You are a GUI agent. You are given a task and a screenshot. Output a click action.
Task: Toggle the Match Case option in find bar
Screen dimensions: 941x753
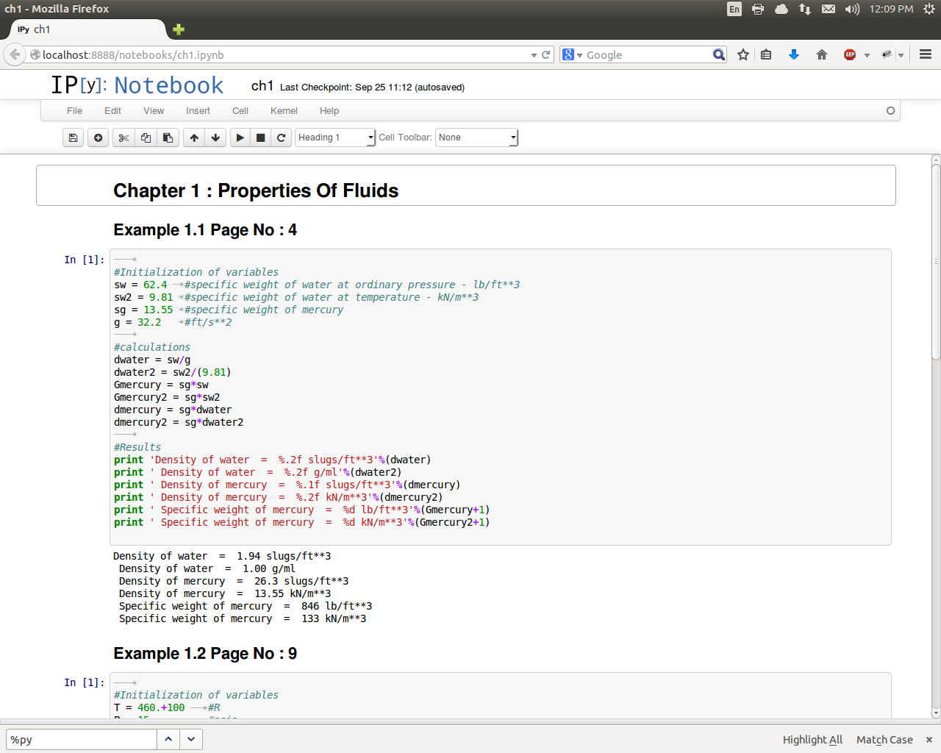[884, 740]
